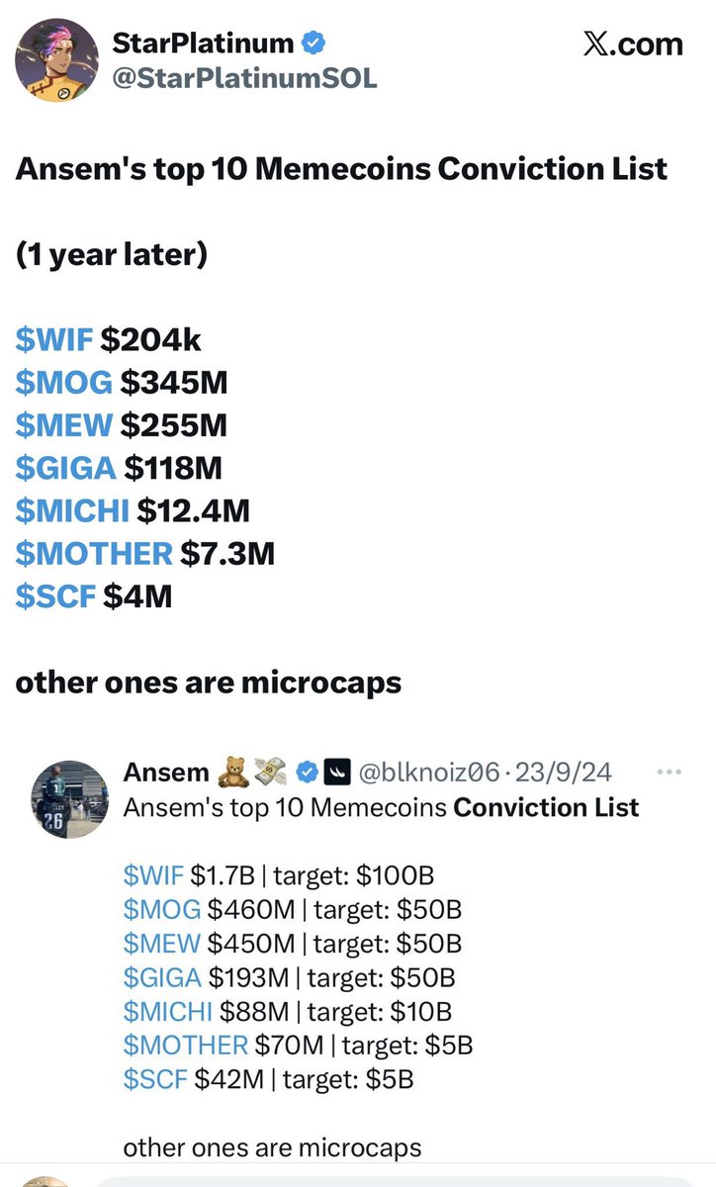The image size is (716, 1187).
Task: Tap the StarPlatinum display name
Action: pos(205,44)
